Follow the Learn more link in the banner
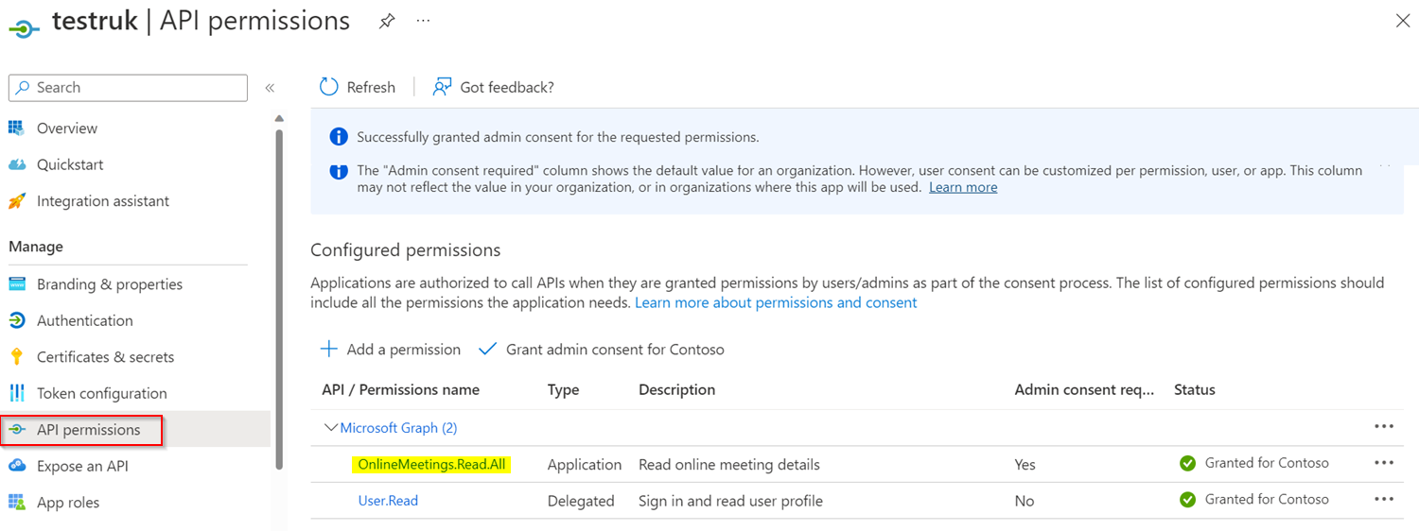Screen dimensions: 1419x531 pyautogui.click(x=963, y=187)
